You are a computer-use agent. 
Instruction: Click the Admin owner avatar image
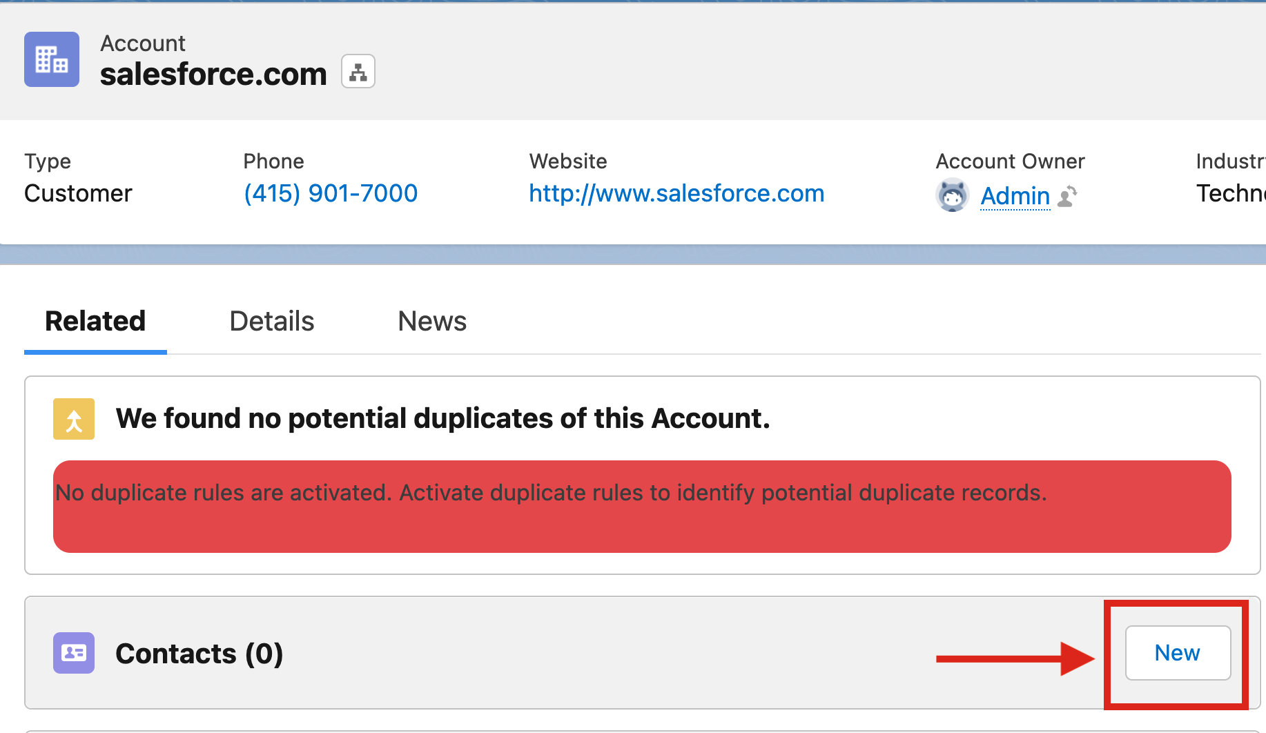point(953,195)
